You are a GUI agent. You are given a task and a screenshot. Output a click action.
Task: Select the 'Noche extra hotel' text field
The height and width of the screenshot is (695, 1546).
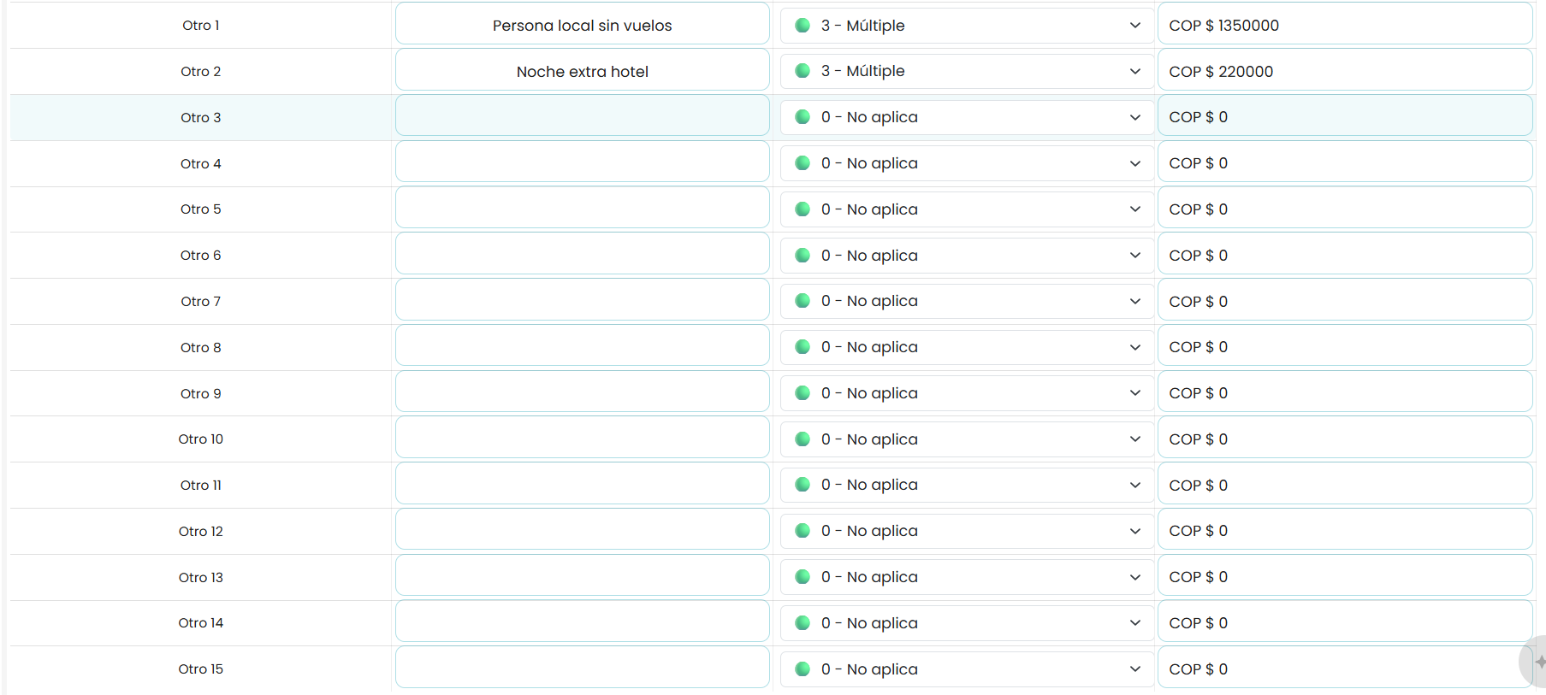coord(582,70)
